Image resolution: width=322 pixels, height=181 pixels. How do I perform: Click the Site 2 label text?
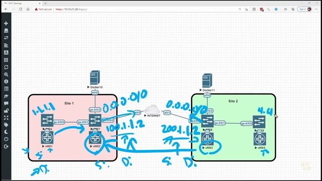coord(233,101)
